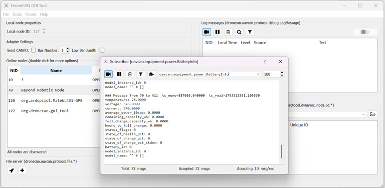Add file server path with plus icon

(x=22, y=170)
